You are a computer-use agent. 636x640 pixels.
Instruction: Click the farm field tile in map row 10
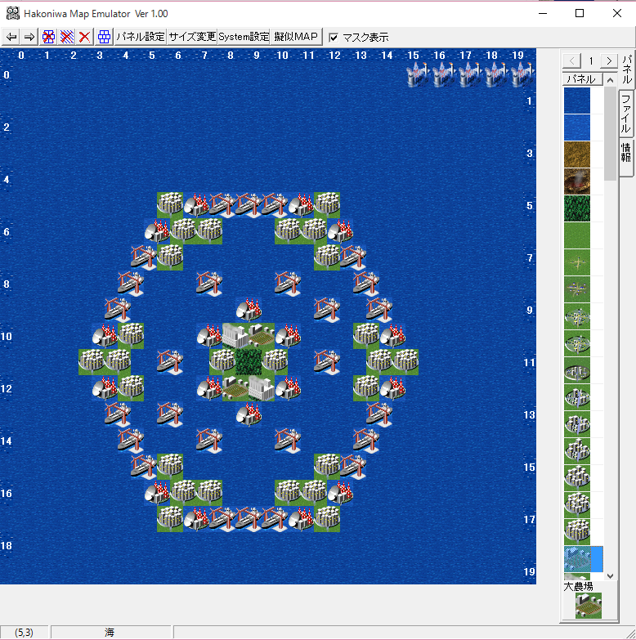tap(262, 335)
